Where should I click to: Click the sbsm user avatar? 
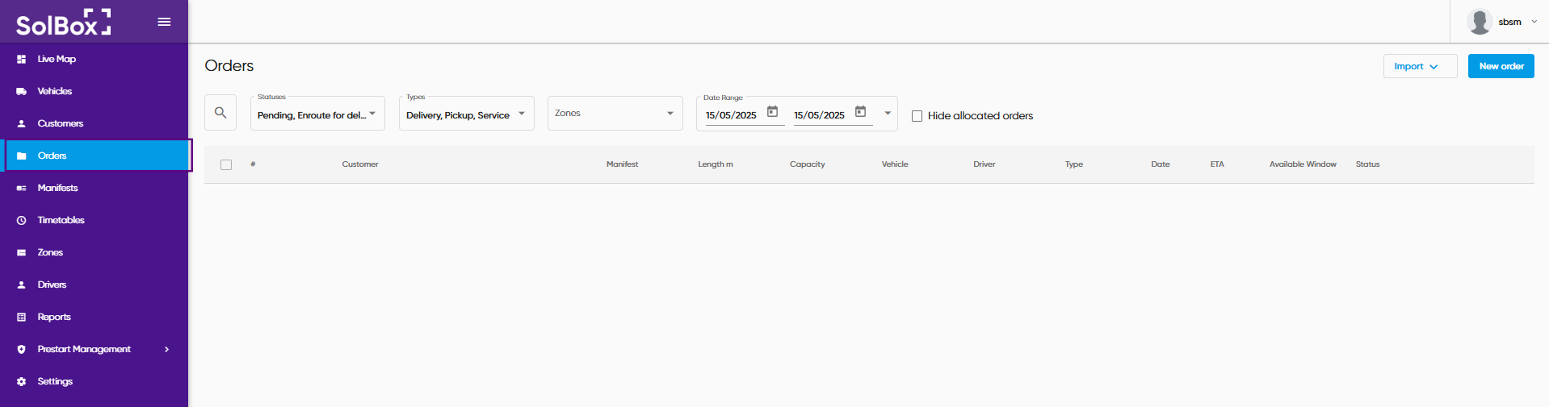pyautogui.click(x=1480, y=22)
